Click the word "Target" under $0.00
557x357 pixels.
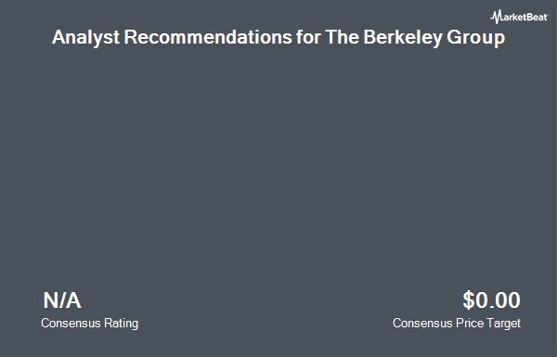tap(503, 324)
